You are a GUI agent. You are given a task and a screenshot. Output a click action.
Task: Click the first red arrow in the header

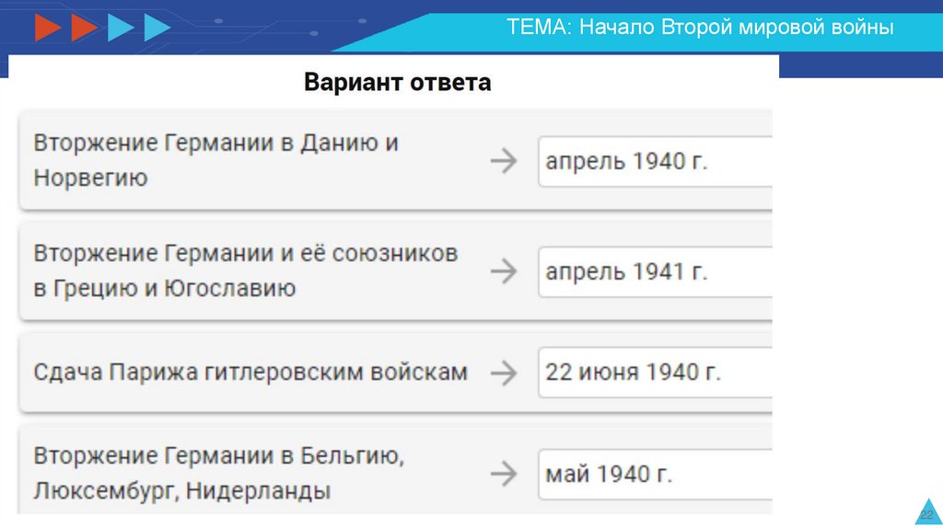click(47, 29)
